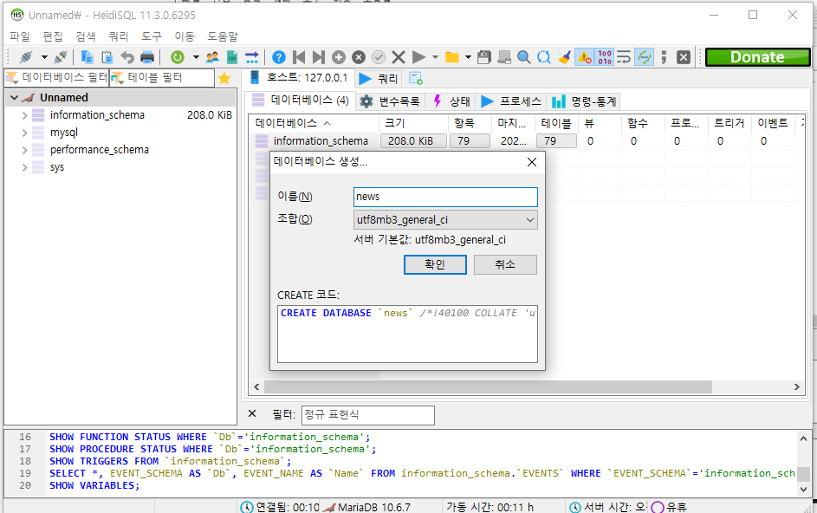Open the 쿼리 menu
This screenshot has height=513, width=817.
coord(119,36)
